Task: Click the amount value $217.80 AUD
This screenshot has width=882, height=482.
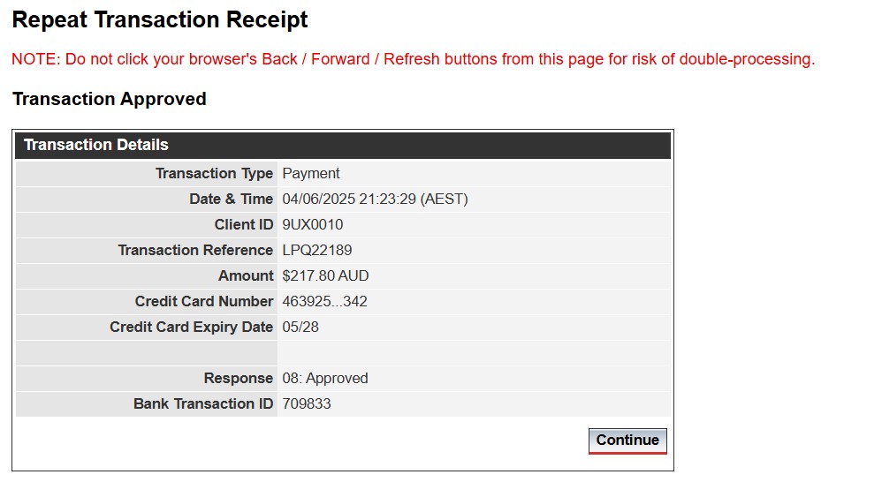Action: click(325, 275)
